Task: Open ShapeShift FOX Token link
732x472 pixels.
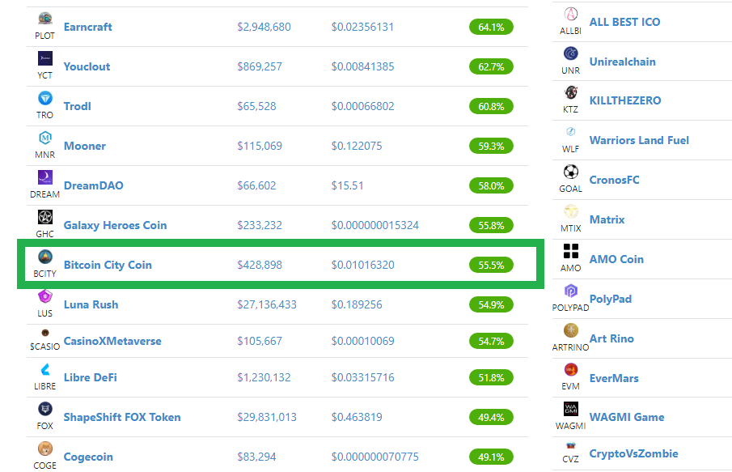Action: click(x=122, y=417)
